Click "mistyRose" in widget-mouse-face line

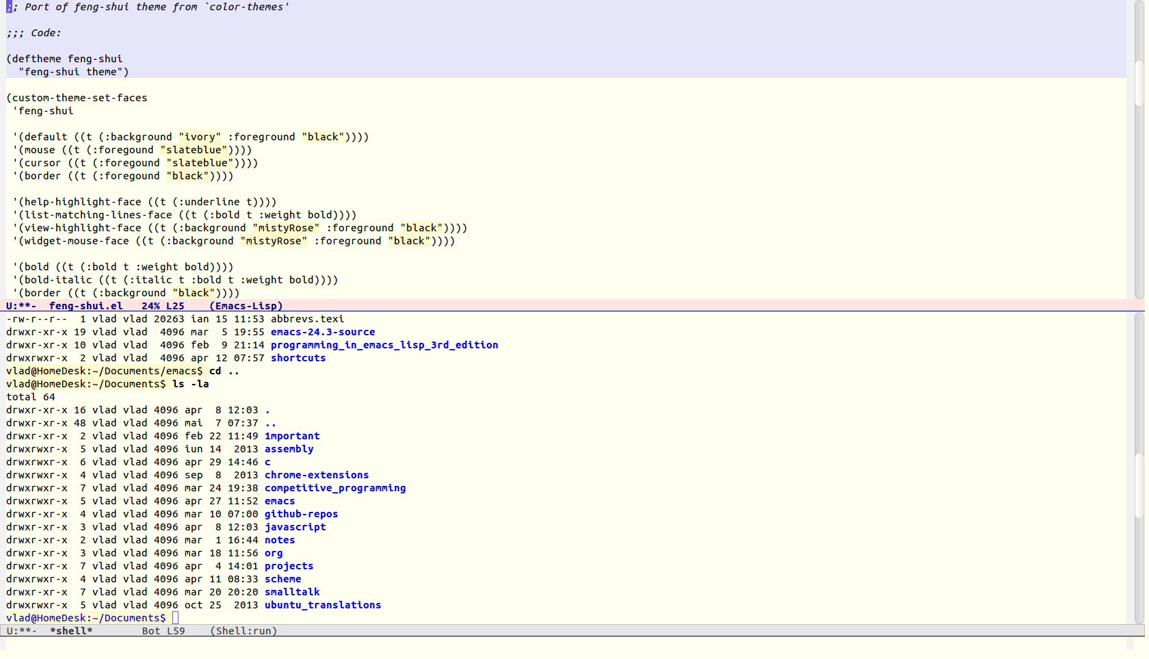click(x=274, y=241)
